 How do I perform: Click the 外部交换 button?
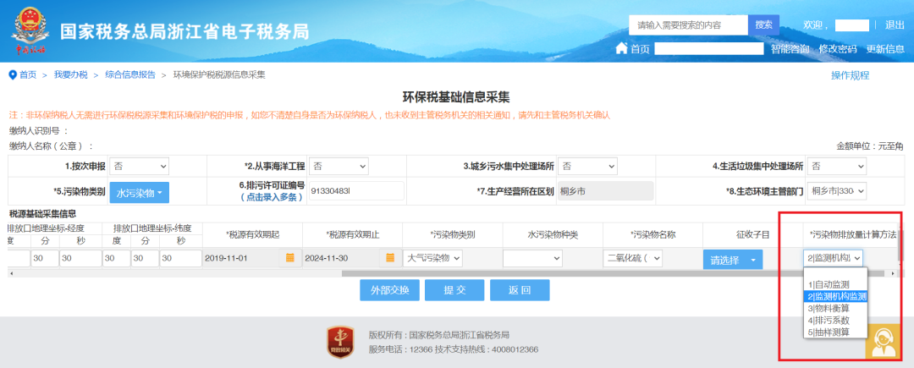pyautogui.click(x=389, y=290)
